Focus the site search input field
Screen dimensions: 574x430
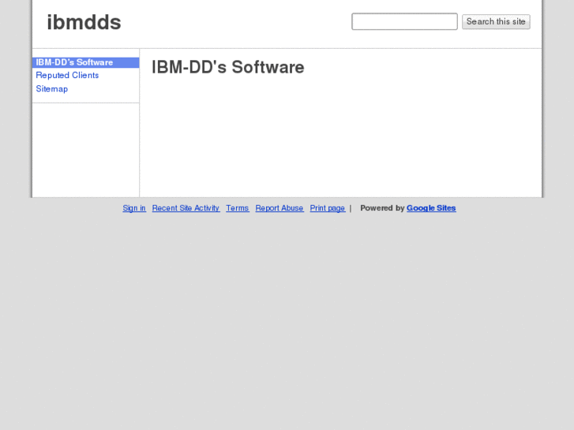404,21
